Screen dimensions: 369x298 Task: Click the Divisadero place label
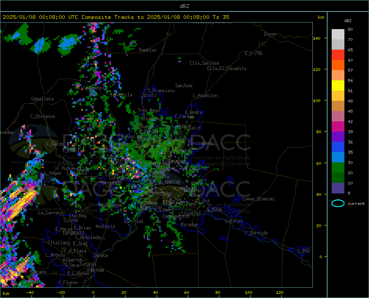coord(200,143)
